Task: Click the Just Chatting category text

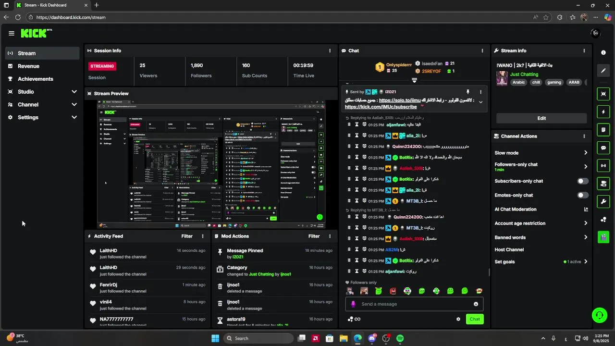Action: pos(524,74)
